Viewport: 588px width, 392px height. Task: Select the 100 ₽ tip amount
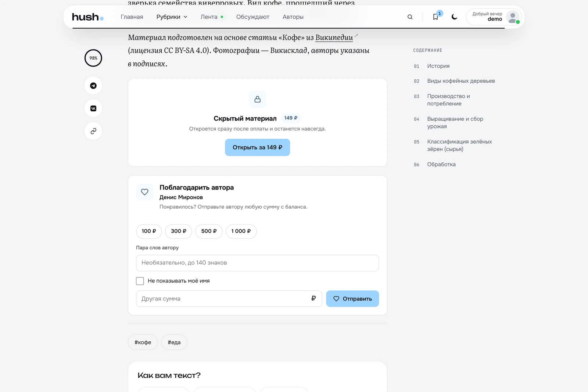(x=149, y=231)
